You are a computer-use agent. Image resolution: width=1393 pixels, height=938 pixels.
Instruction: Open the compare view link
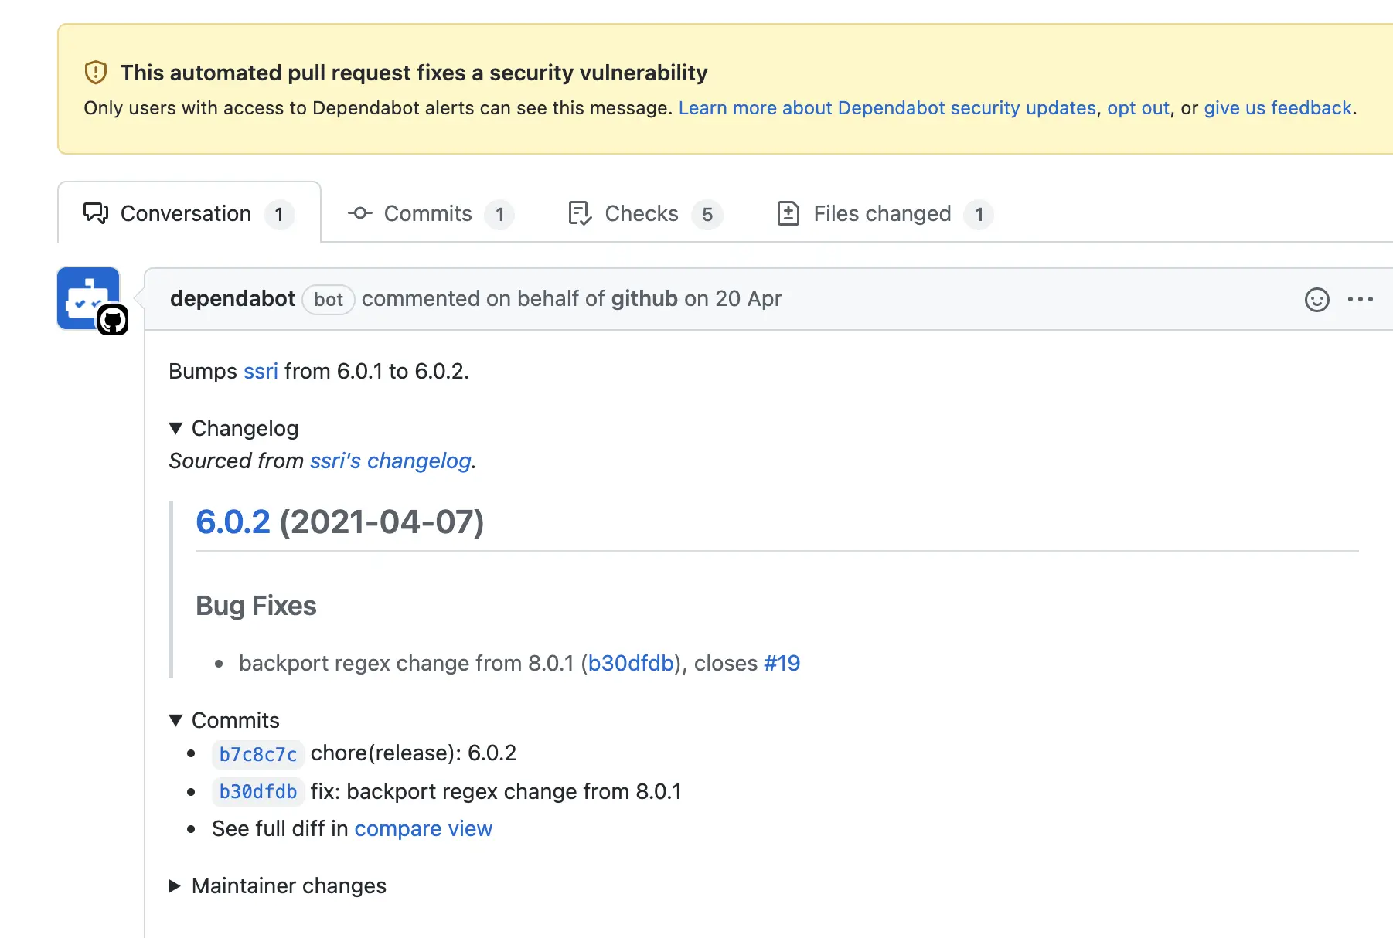[x=424, y=829]
